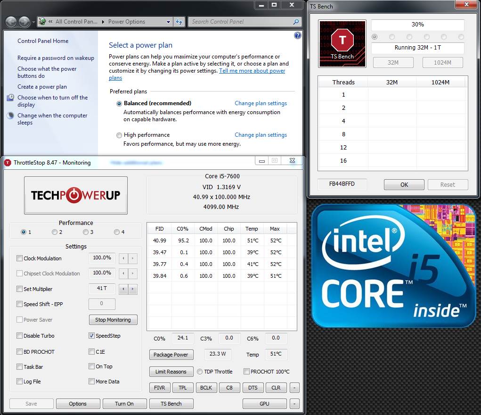Open Tell me more about power plans link
This screenshot has height=415, width=481.
point(197,74)
